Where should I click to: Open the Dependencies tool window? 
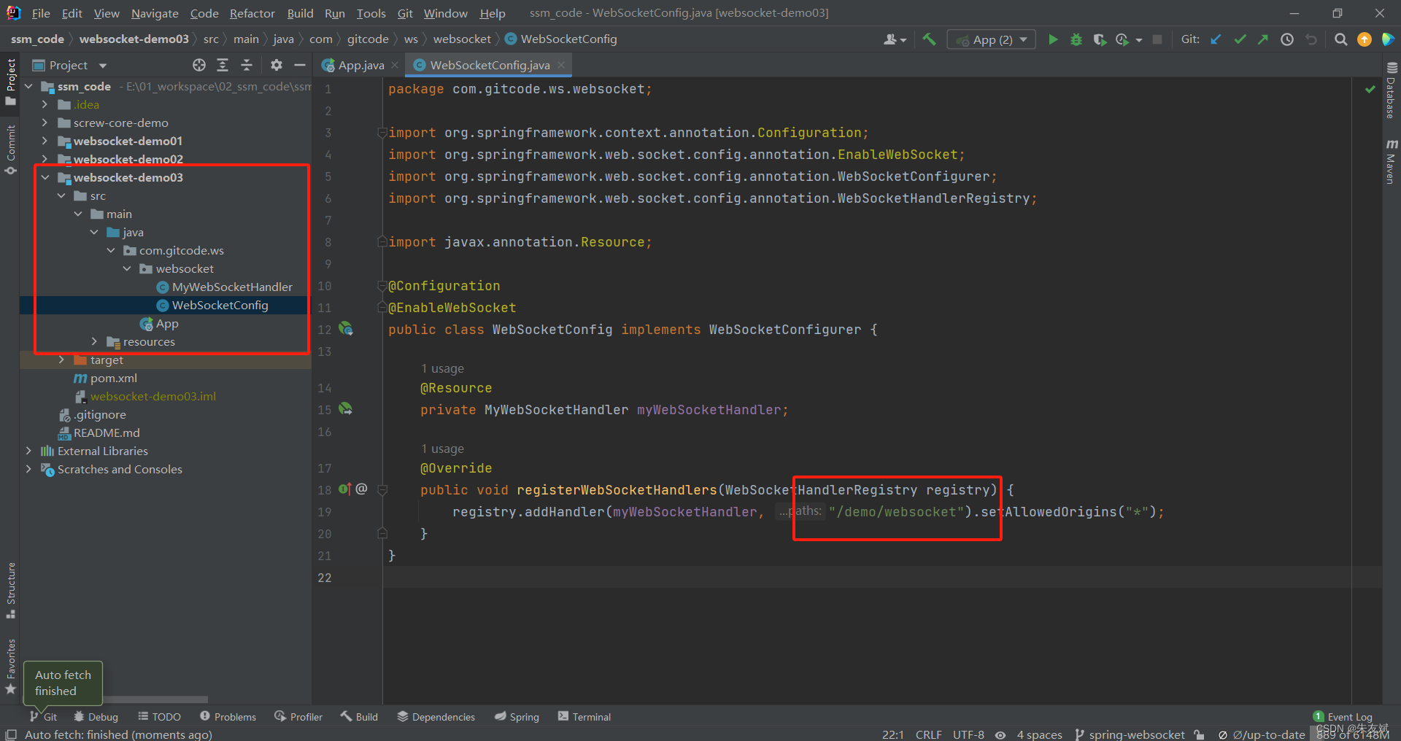point(436,717)
